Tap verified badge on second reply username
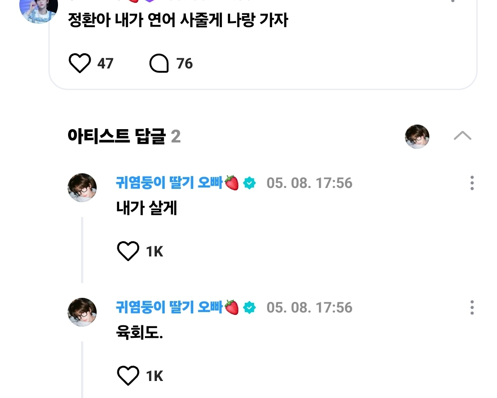 249,308
